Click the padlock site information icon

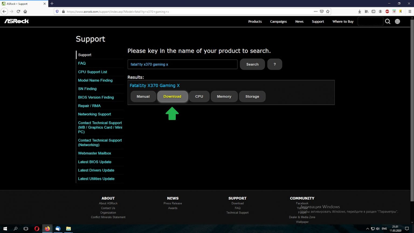[x=63, y=12]
